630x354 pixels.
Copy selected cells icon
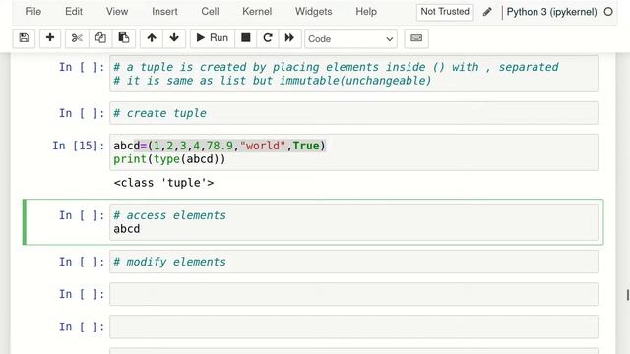(x=100, y=38)
